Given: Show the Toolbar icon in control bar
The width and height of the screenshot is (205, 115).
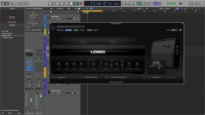Looking at the screenshot, I should tap(14, 4).
